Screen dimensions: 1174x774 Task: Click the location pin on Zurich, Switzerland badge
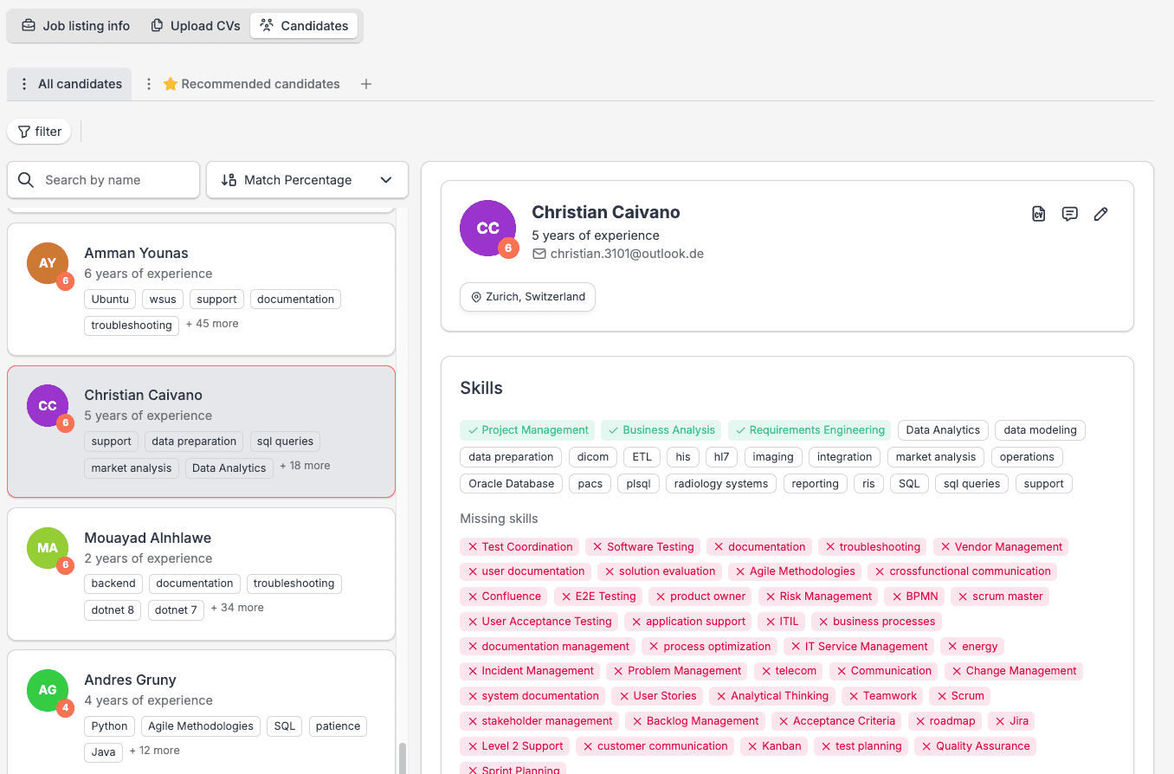pos(475,296)
